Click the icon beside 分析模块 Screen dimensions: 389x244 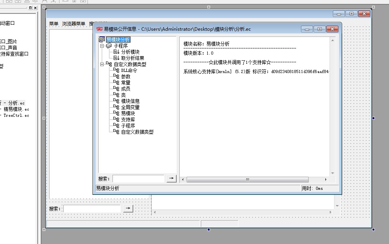tap(116, 52)
